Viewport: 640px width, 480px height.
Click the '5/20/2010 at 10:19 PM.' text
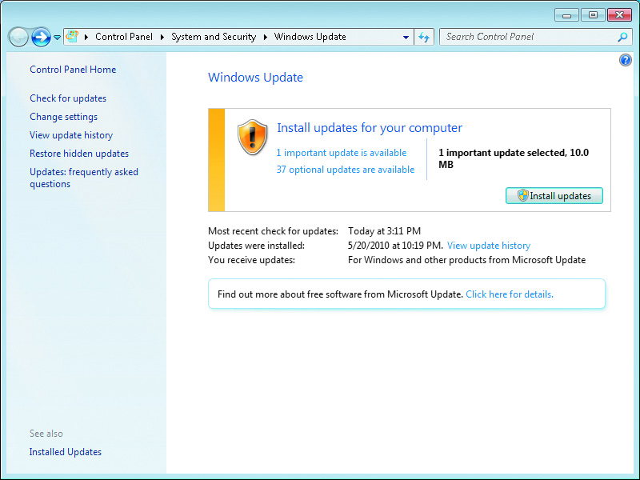click(395, 246)
